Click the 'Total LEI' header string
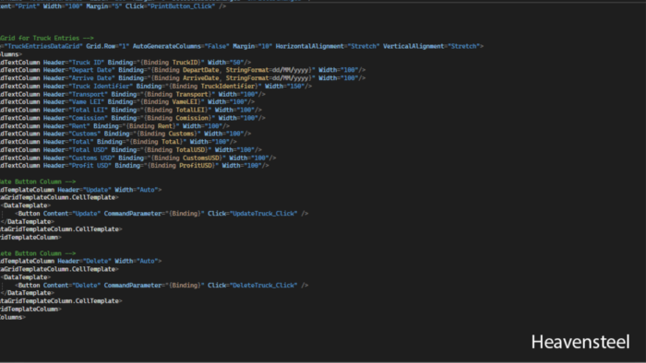646x363 pixels. [88, 110]
